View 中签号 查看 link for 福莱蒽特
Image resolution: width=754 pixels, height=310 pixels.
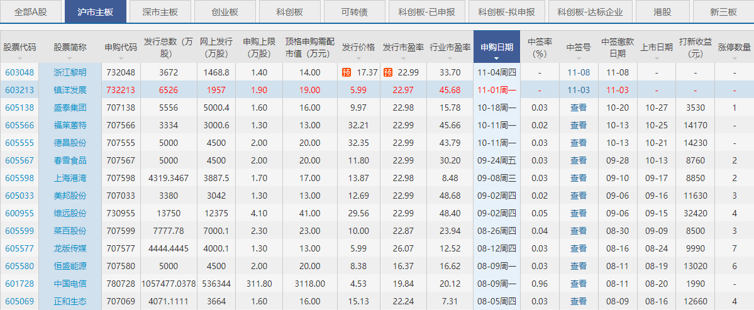tap(579, 125)
